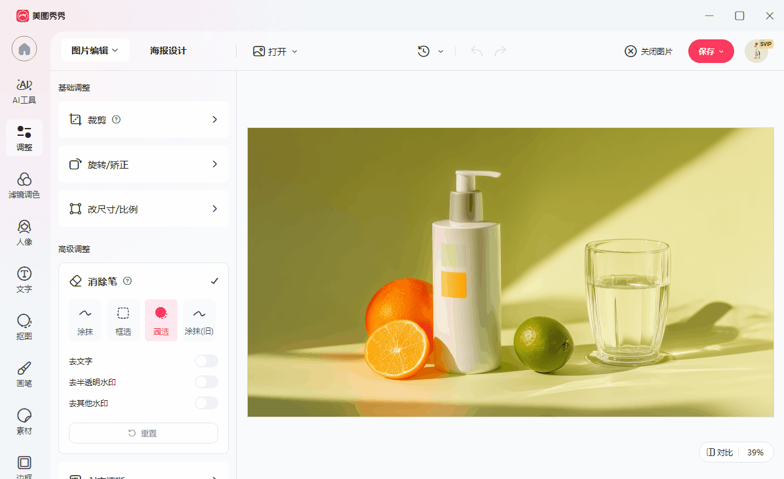Select the 文字 text tool
The width and height of the screenshot is (784, 479).
point(24,280)
